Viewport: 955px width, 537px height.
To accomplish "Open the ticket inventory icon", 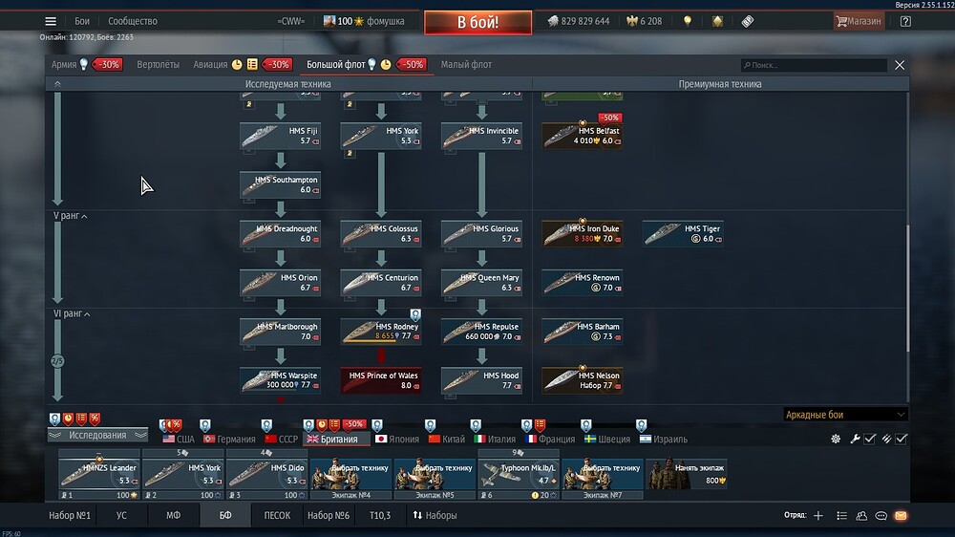I will 748,21.
